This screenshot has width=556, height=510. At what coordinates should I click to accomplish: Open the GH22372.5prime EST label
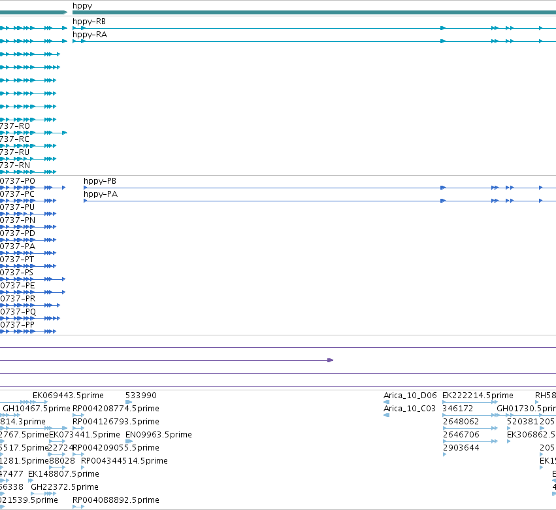pyautogui.click(x=65, y=488)
